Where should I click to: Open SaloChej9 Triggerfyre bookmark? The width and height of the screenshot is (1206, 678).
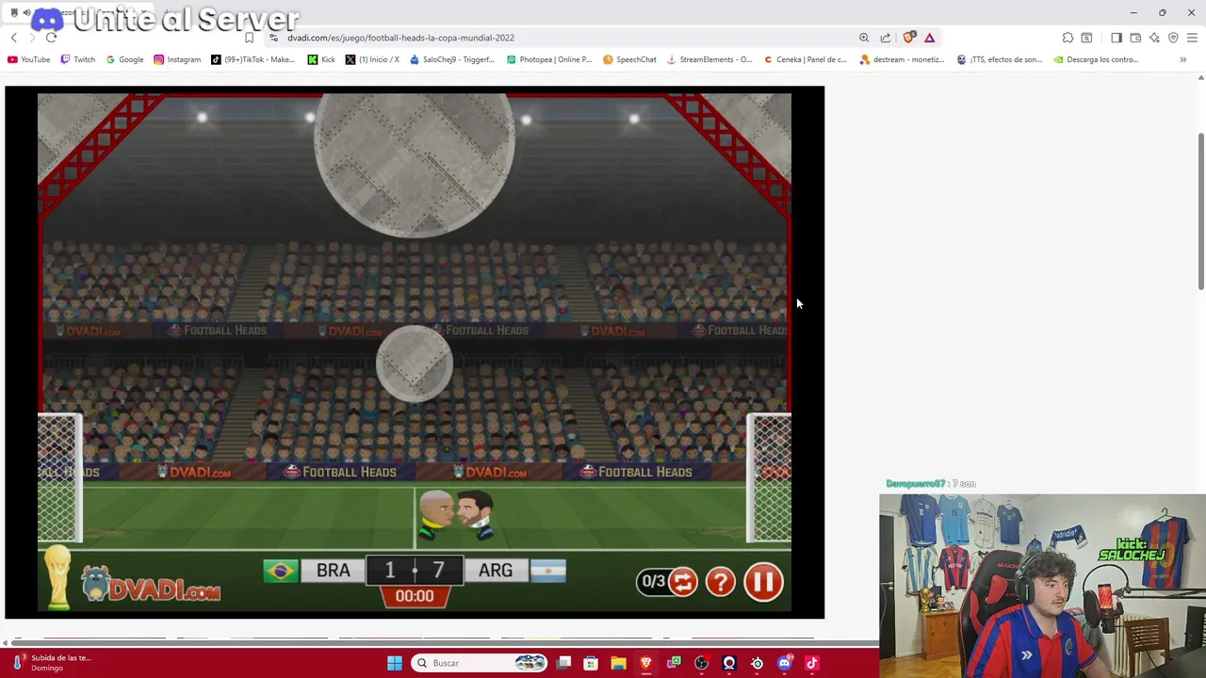click(x=451, y=59)
